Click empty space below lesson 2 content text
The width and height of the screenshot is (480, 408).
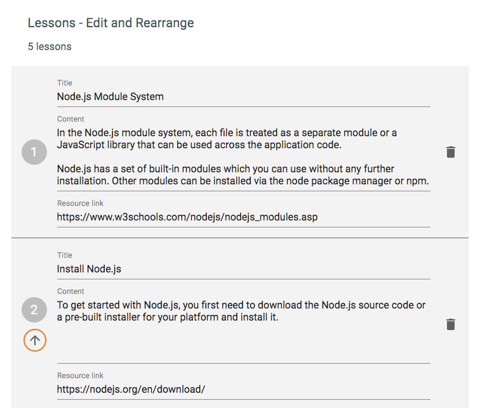(x=243, y=345)
